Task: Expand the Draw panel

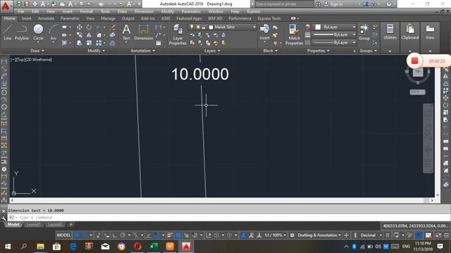Action: tap(37, 51)
